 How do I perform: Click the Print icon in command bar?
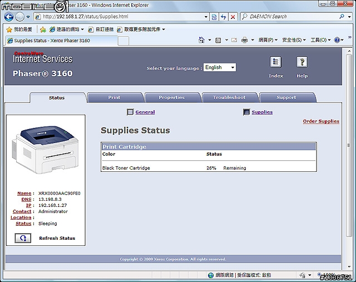[x=244, y=40]
